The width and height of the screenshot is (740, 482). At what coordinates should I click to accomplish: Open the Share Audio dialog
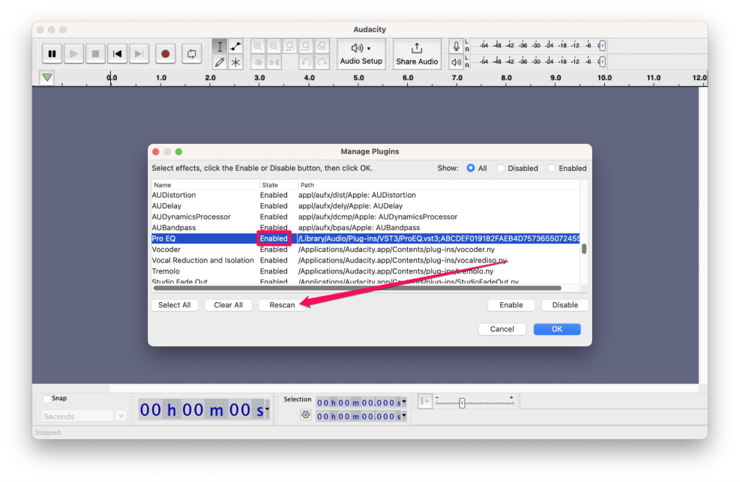(417, 53)
